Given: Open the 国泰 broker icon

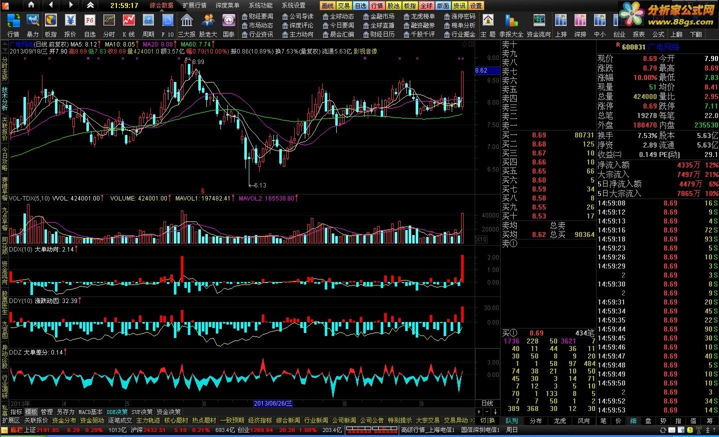Looking at the screenshot, I should coord(229,25).
